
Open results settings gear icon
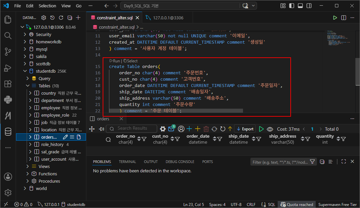[x=163, y=129]
